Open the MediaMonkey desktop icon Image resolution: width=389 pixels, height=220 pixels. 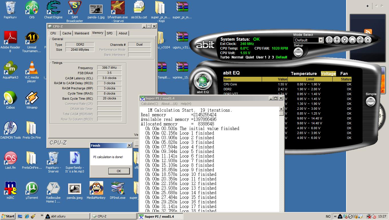96,190
